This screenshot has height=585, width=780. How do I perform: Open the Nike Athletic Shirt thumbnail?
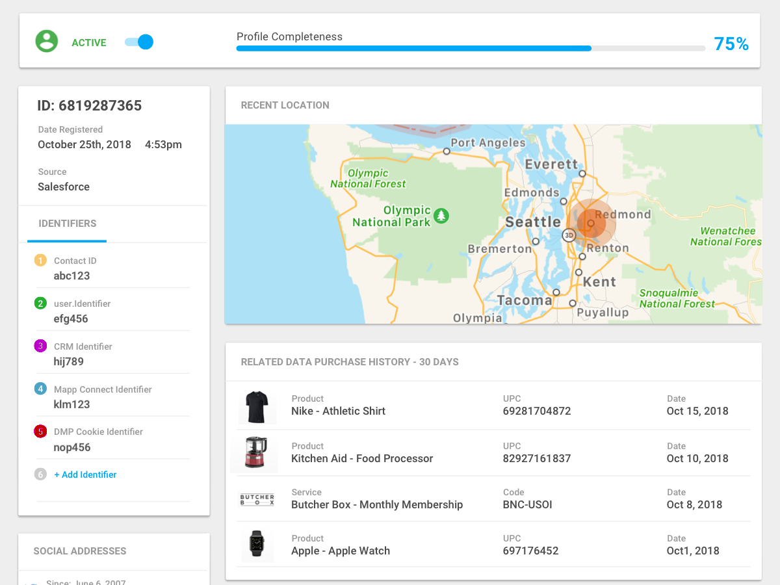click(257, 406)
